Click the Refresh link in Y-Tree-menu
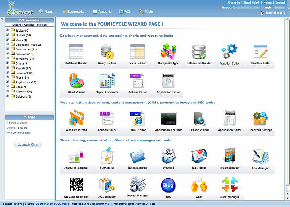290x207 pixels. tap(42, 25)
